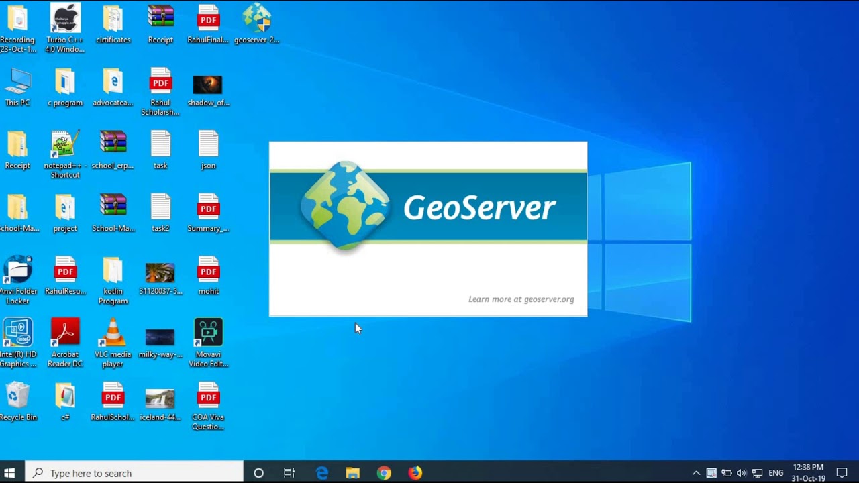Select the Recording 23-Oct folder icon
859x483 pixels.
point(17,19)
